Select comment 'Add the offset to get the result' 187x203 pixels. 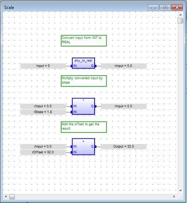[84, 127]
